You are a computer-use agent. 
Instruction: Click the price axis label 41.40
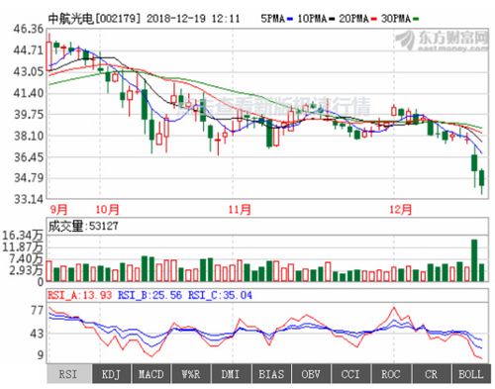tap(29, 93)
